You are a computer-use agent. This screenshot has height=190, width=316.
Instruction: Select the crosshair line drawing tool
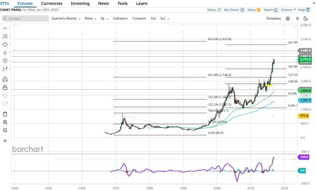(x=5, y=28)
